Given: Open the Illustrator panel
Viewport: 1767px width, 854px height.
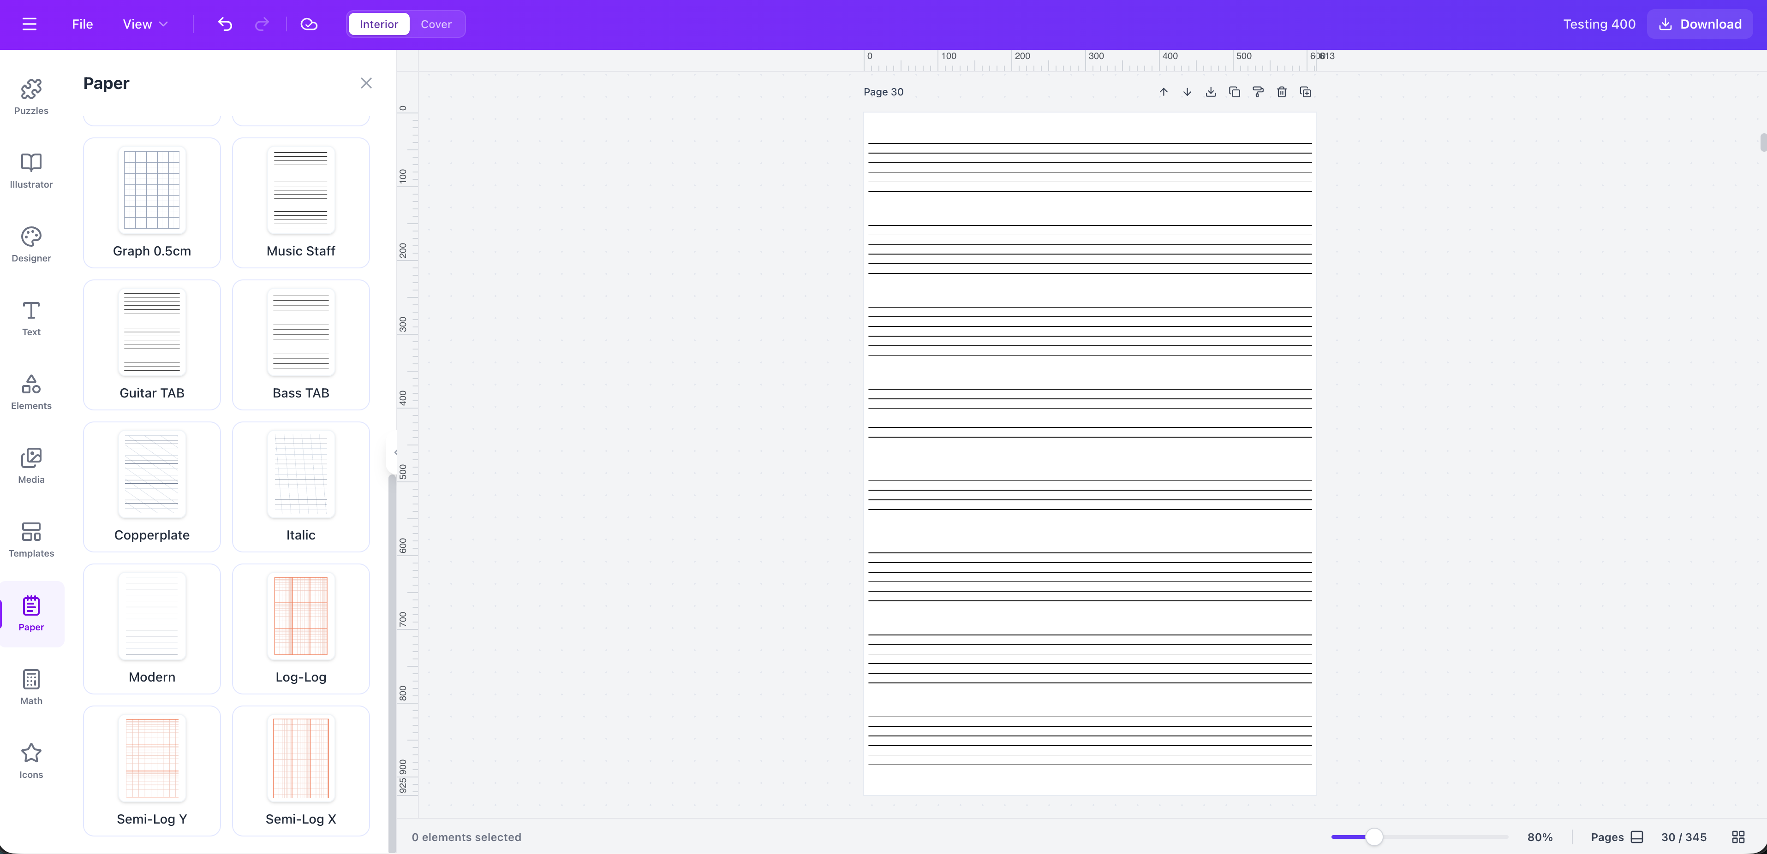Looking at the screenshot, I should point(31,170).
